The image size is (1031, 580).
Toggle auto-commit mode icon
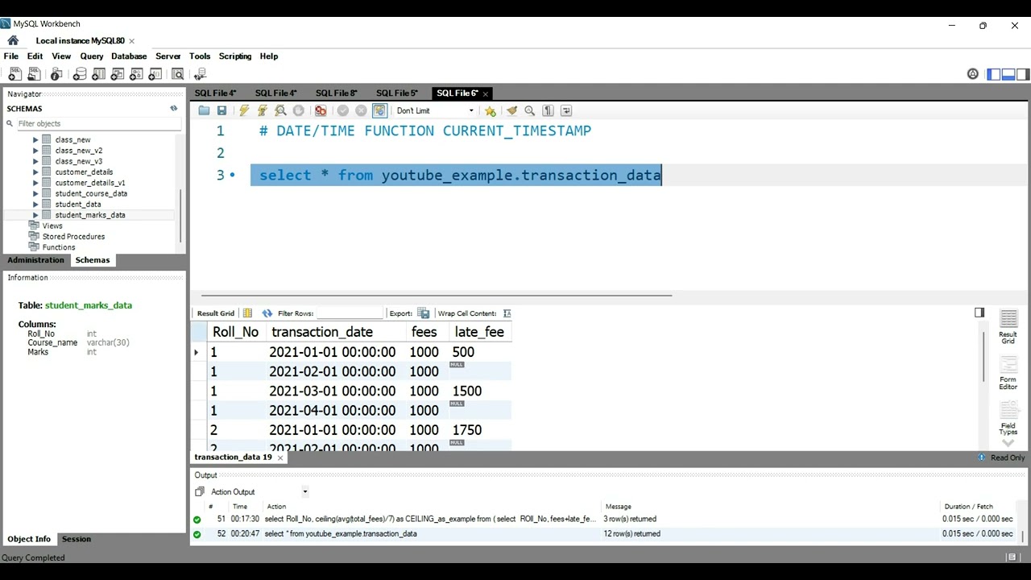click(379, 111)
